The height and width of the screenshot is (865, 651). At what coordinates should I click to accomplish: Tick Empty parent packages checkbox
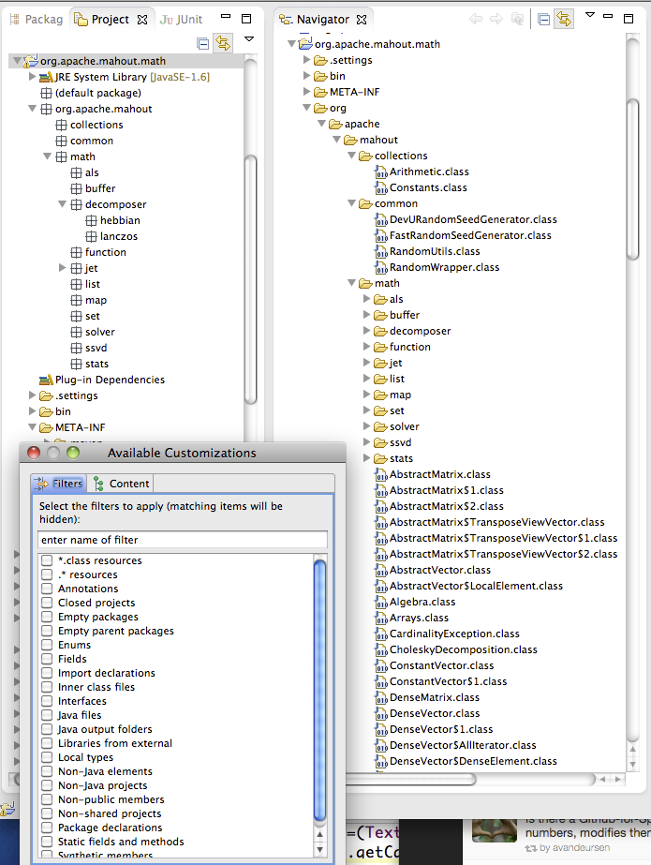click(48, 631)
